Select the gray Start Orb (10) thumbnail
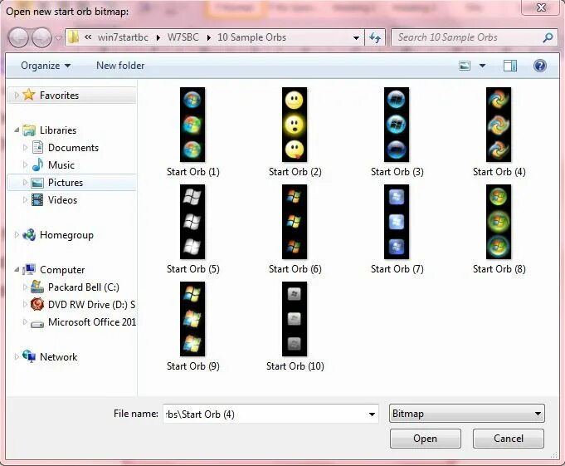Viewport: 565px width, 466px height. [x=295, y=319]
